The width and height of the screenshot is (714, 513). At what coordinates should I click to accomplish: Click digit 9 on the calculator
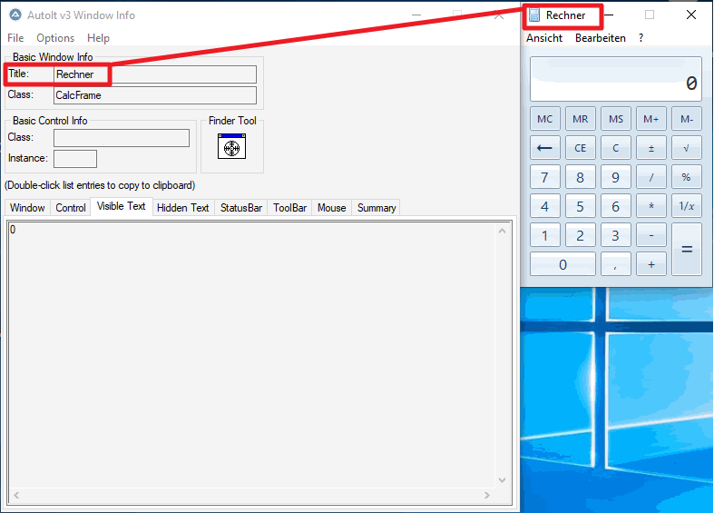(616, 177)
